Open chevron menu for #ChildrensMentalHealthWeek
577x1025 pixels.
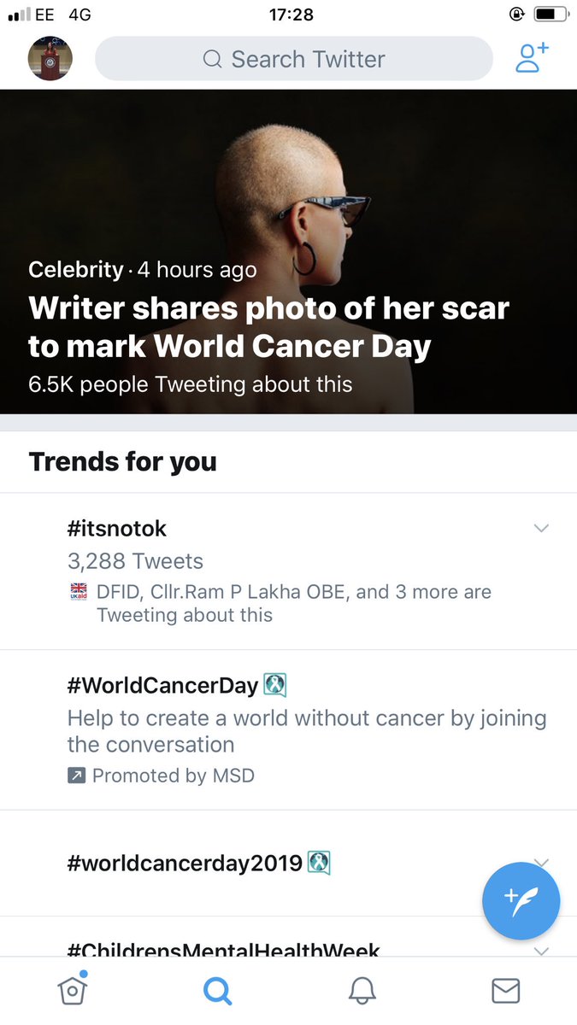[540, 950]
